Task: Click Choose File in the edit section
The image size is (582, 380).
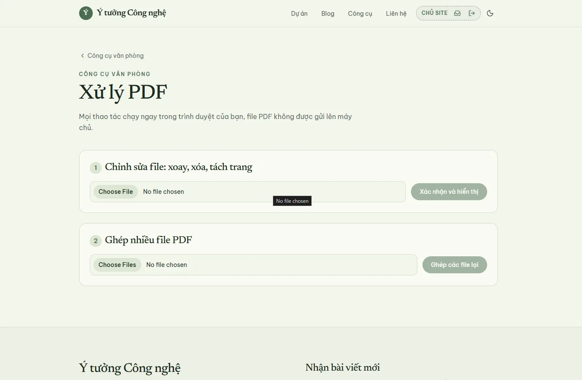Action: point(116,192)
